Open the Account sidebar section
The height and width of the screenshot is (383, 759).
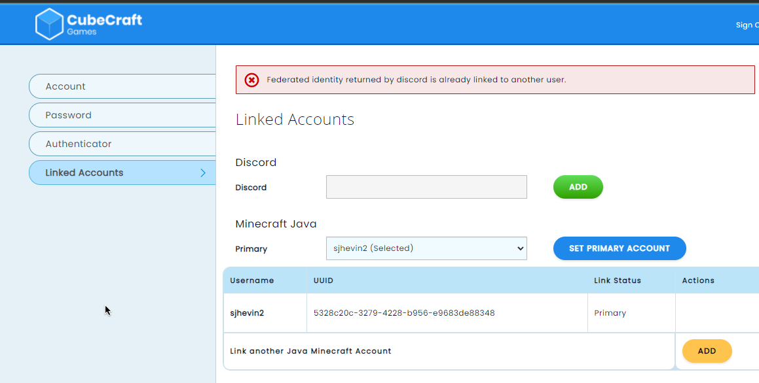point(122,86)
